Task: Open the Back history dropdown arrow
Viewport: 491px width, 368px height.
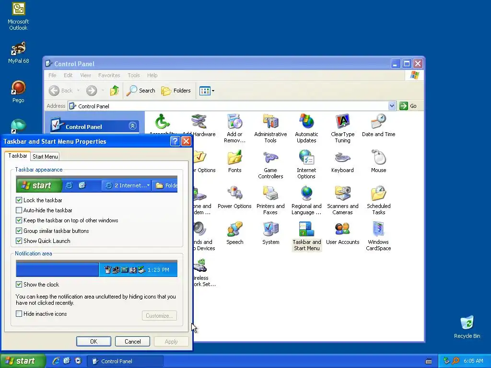Action: coord(78,91)
